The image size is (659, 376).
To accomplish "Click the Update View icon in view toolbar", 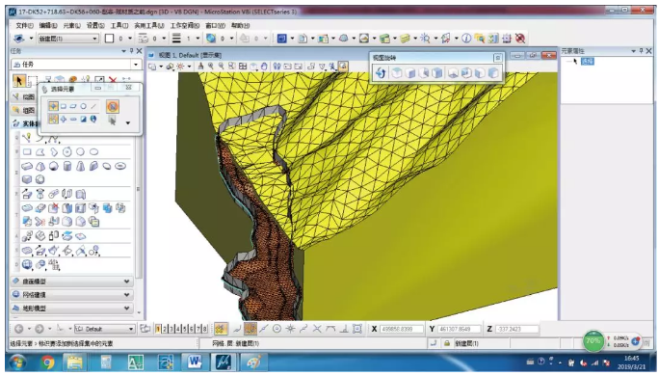I will point(200,66).
